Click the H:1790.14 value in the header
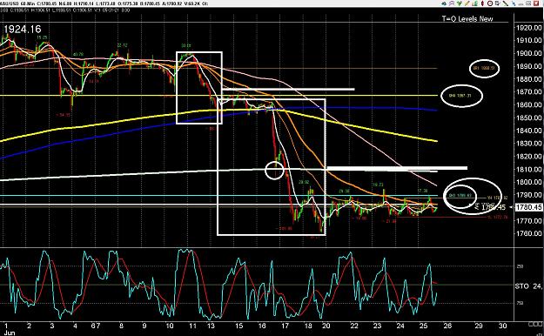This screenshot has height=336, width=544. (84, 3)
